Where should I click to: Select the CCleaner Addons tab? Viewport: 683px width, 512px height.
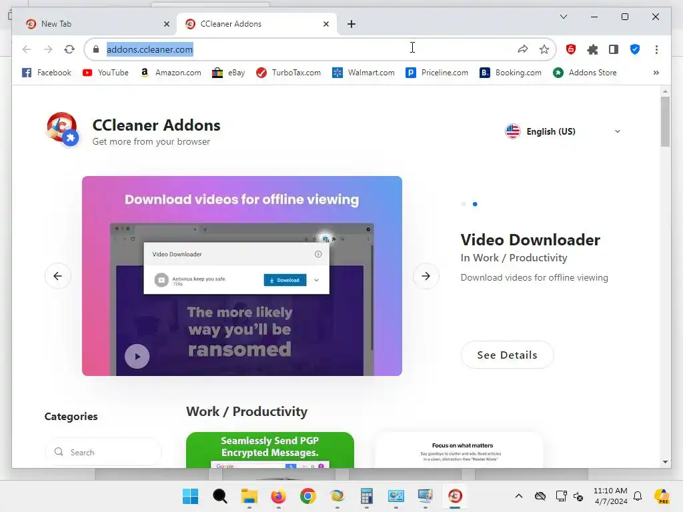tap(257, 24)
